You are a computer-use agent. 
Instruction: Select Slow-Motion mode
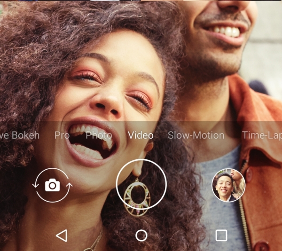click(196, 135)
